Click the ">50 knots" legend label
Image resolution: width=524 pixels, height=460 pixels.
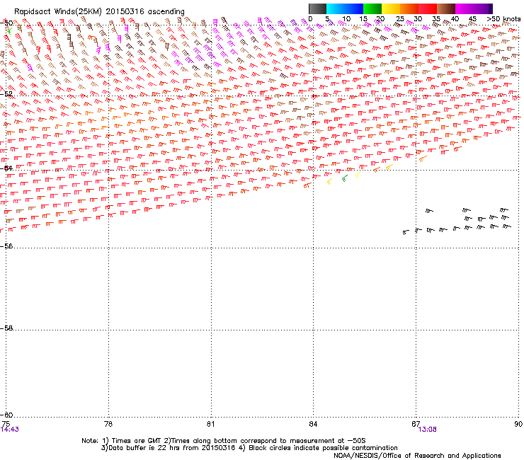tap(503, 19)
